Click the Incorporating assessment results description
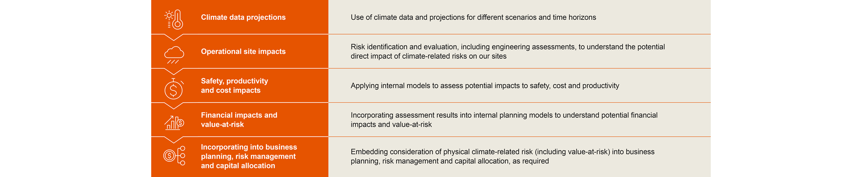The height and width of the screenshot is (177, 862). [x=504, y=120]
